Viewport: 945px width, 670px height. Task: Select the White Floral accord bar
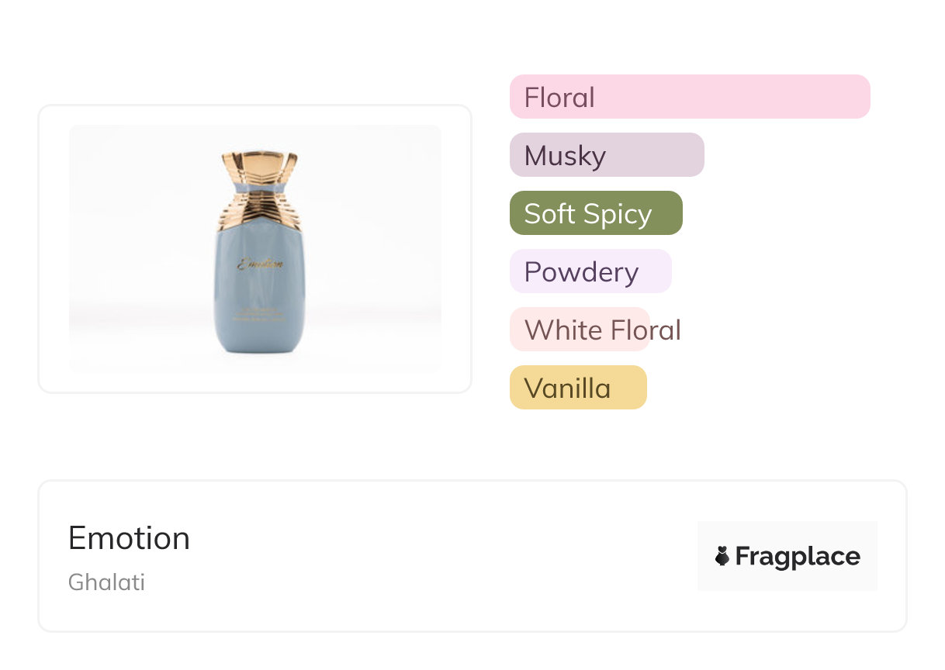(x=580, y=330)
